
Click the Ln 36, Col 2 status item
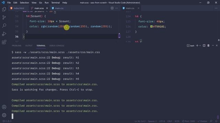[x=140, y=121]
